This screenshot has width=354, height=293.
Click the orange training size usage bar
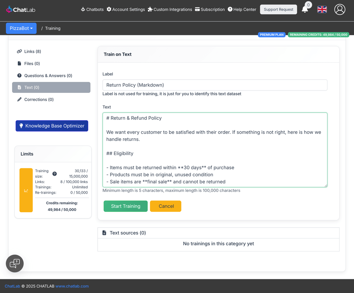click(26, 190)
